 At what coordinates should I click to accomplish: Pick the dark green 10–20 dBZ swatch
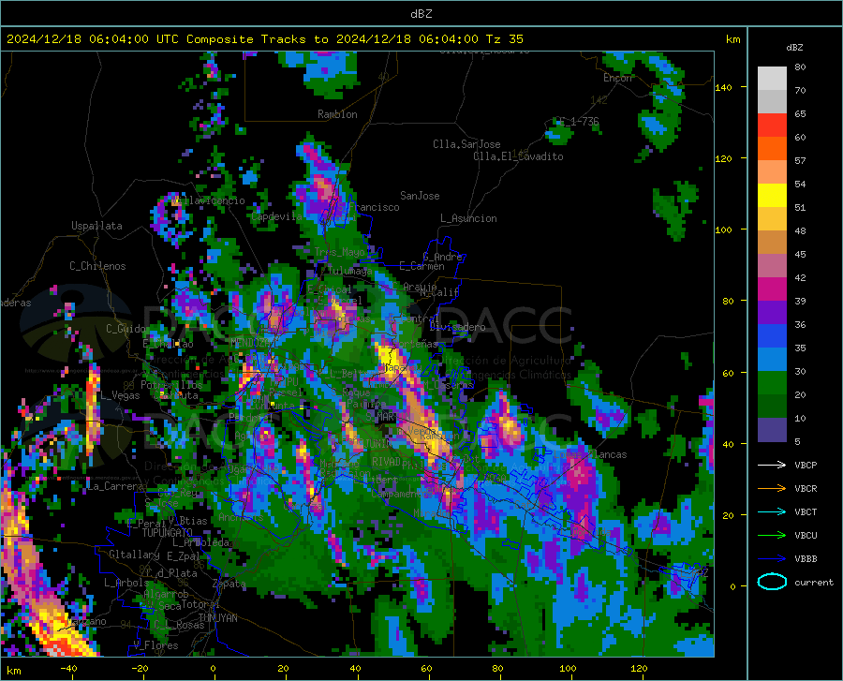[772, 407]
